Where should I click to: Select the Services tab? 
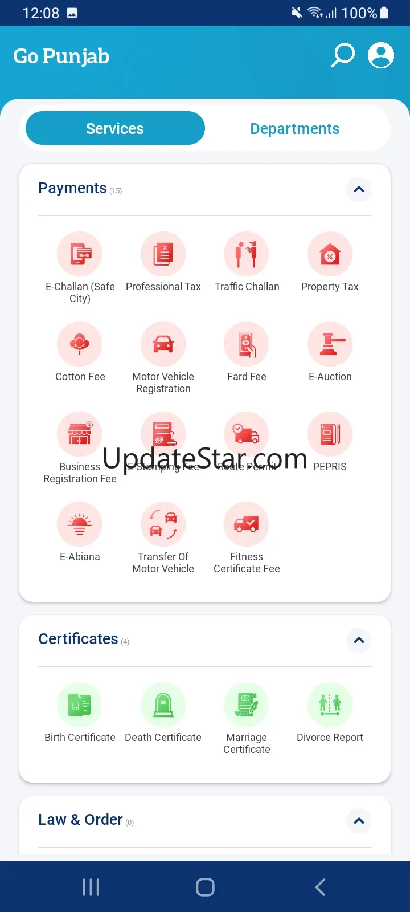tap(115, 128)
